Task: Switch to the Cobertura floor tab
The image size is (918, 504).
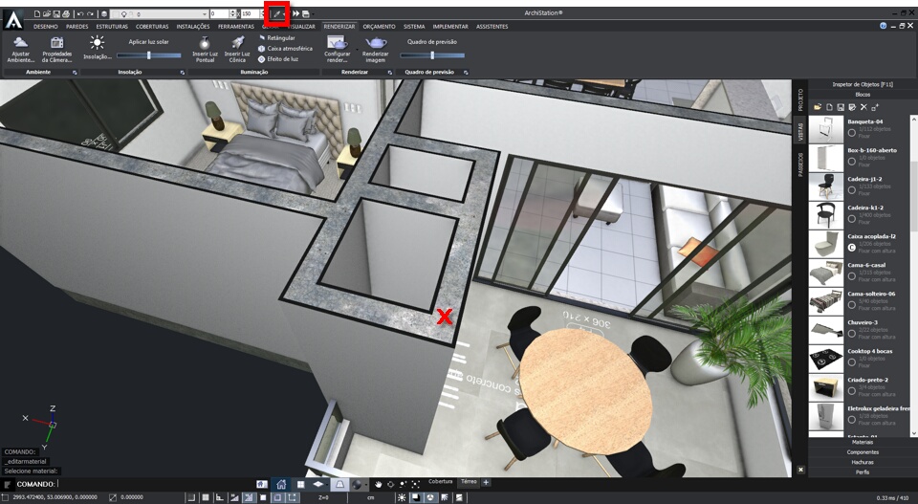Action: pyautogui.click(x=440, y=482)
